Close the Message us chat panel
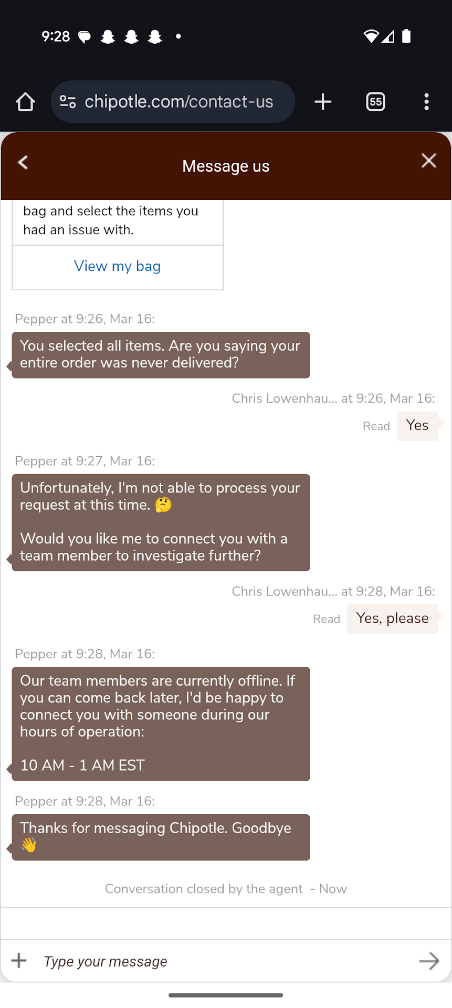Image resolution: width=452 pixels, height=1008 pixels. coord(429,161)
